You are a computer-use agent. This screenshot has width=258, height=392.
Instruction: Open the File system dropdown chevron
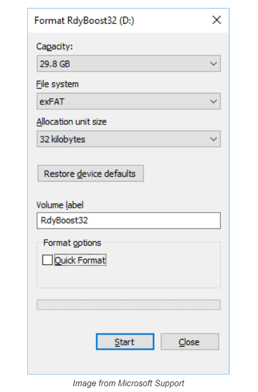[x=213, y=101]
